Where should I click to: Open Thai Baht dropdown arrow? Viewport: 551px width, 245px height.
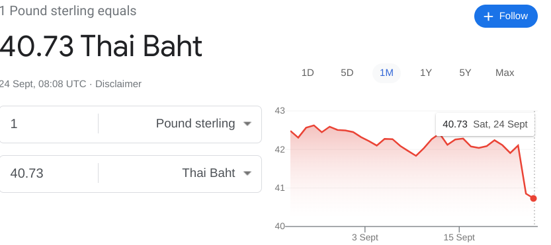tap(247, 174)
